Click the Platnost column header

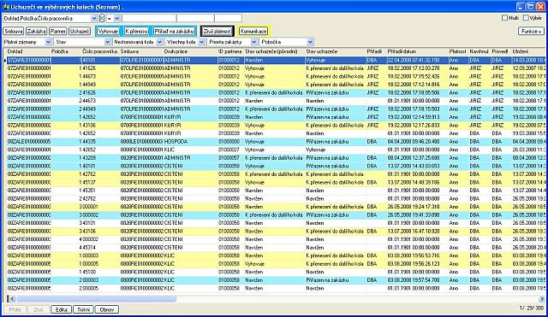pyautogui.click(x=458, y=51)
